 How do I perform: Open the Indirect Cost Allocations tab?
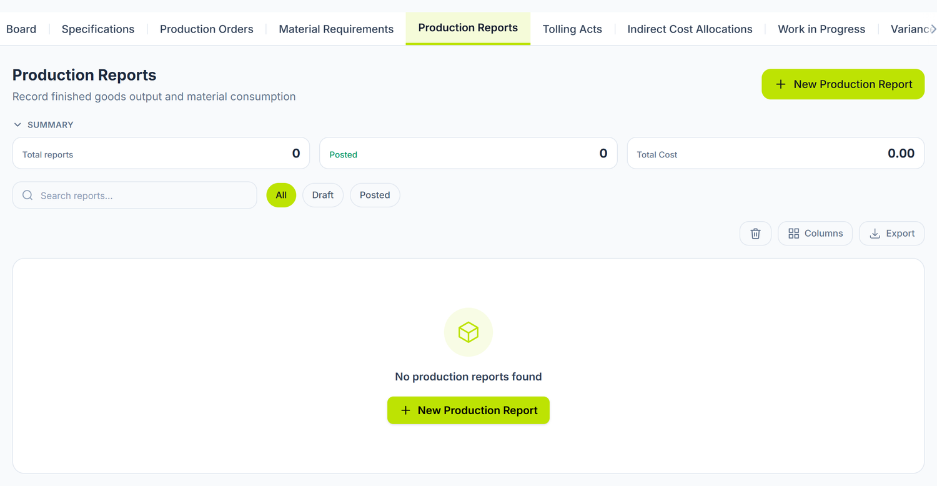tap(690, 29)
